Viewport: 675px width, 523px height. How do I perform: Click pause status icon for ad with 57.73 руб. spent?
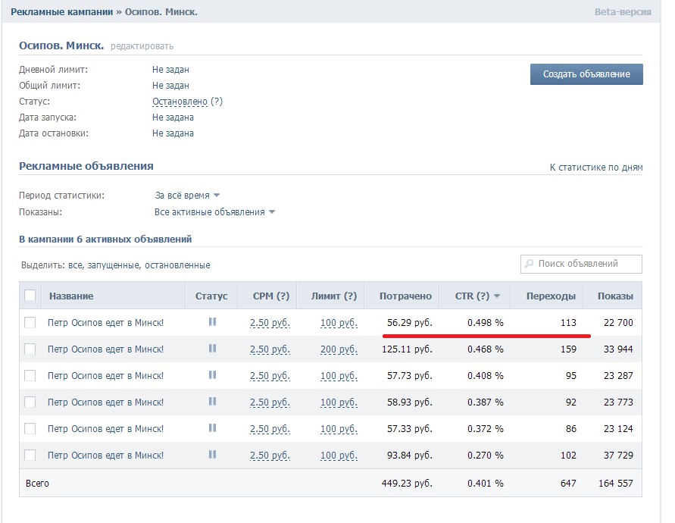click(x=212, y=375)
